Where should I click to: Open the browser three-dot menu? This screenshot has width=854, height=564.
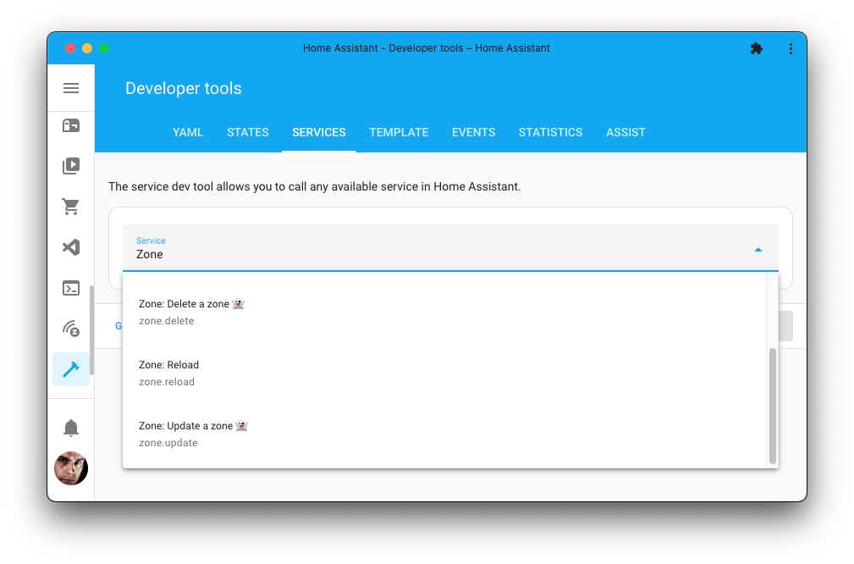pos(791,48)
